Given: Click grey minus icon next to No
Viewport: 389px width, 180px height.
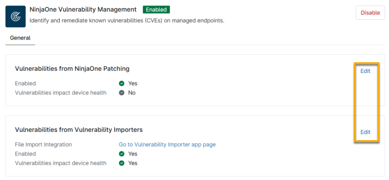Looking at the screenshot, I should tap(122, 93).
